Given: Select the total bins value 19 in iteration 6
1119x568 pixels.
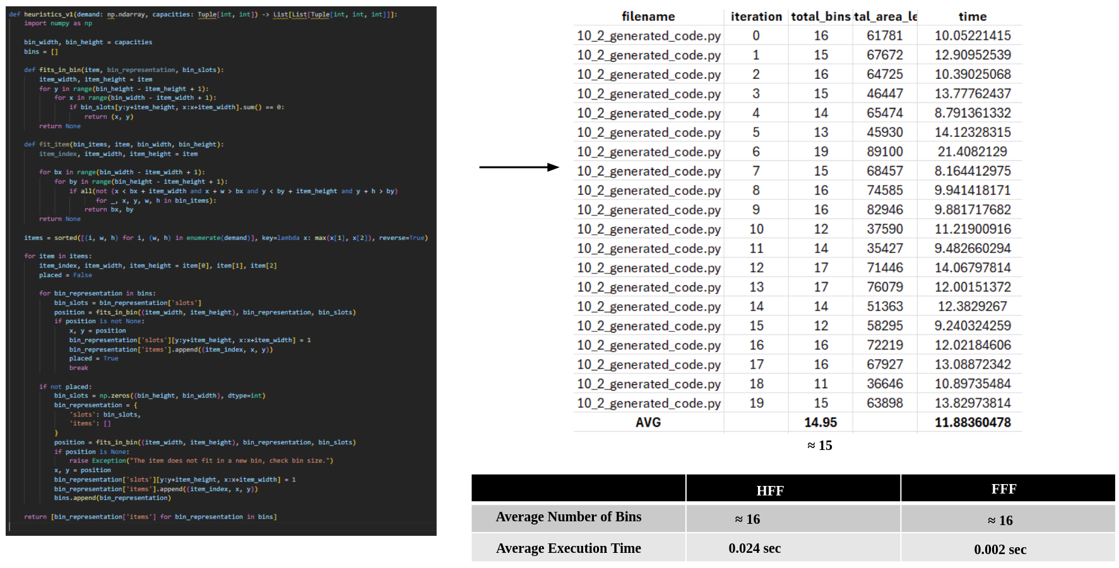Looking at the screenshot, I should coord(820,151).
